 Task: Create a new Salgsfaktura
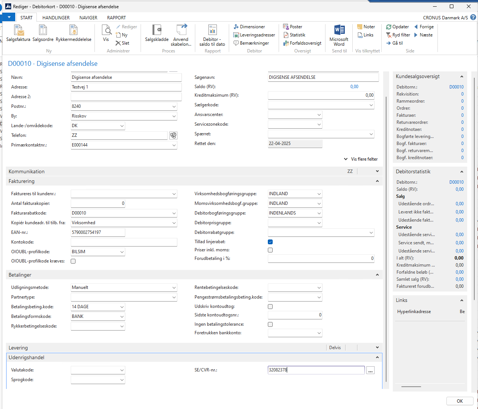[x=18, y=33]
